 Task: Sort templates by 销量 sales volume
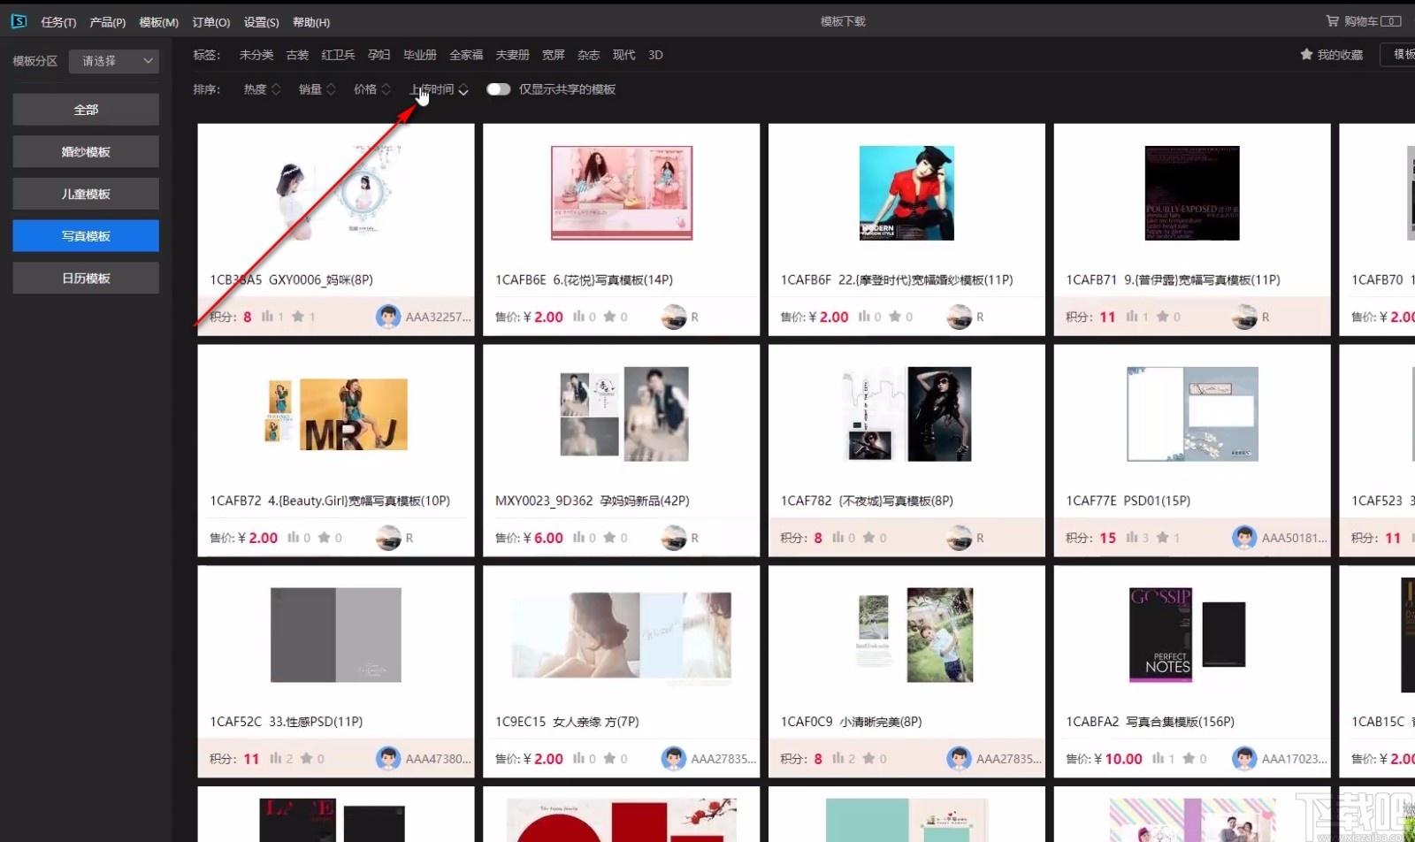[317, 89]
